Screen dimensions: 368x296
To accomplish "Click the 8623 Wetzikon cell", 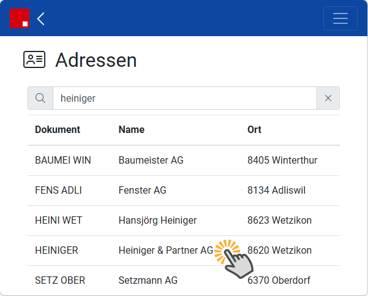I will (279, 221).
